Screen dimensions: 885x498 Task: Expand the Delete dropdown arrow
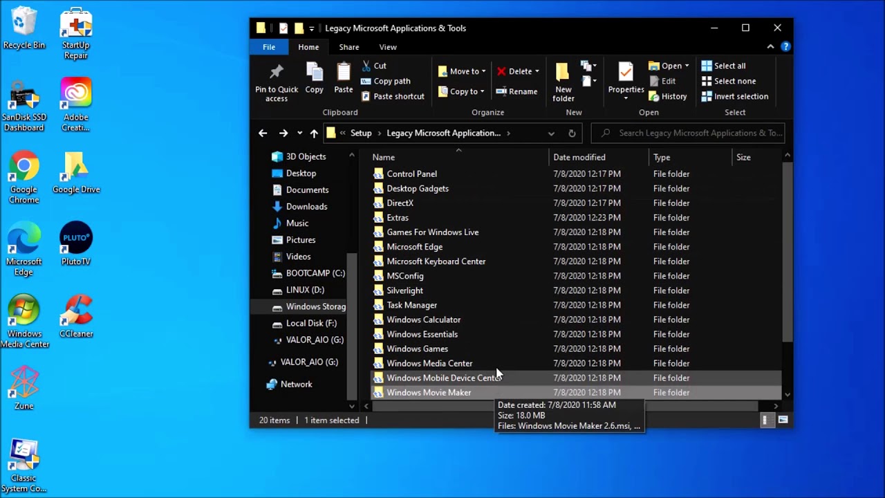pos(537,71)
